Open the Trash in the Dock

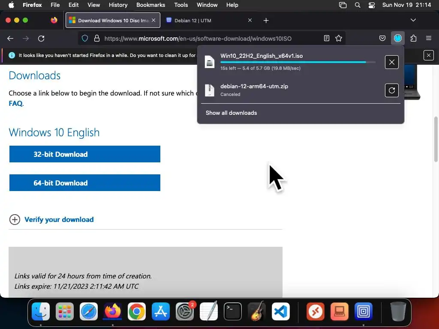398,311
